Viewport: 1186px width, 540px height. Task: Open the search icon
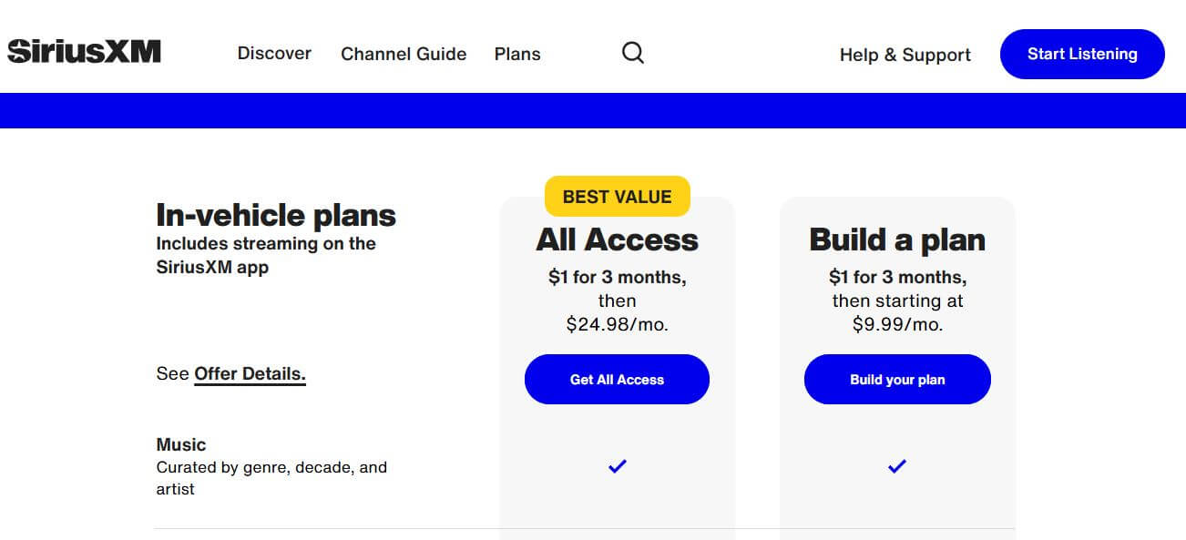click(632, 53)
